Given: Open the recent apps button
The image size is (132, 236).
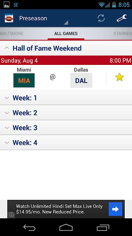Looking at the screenshot, I should tap(103, 228).
